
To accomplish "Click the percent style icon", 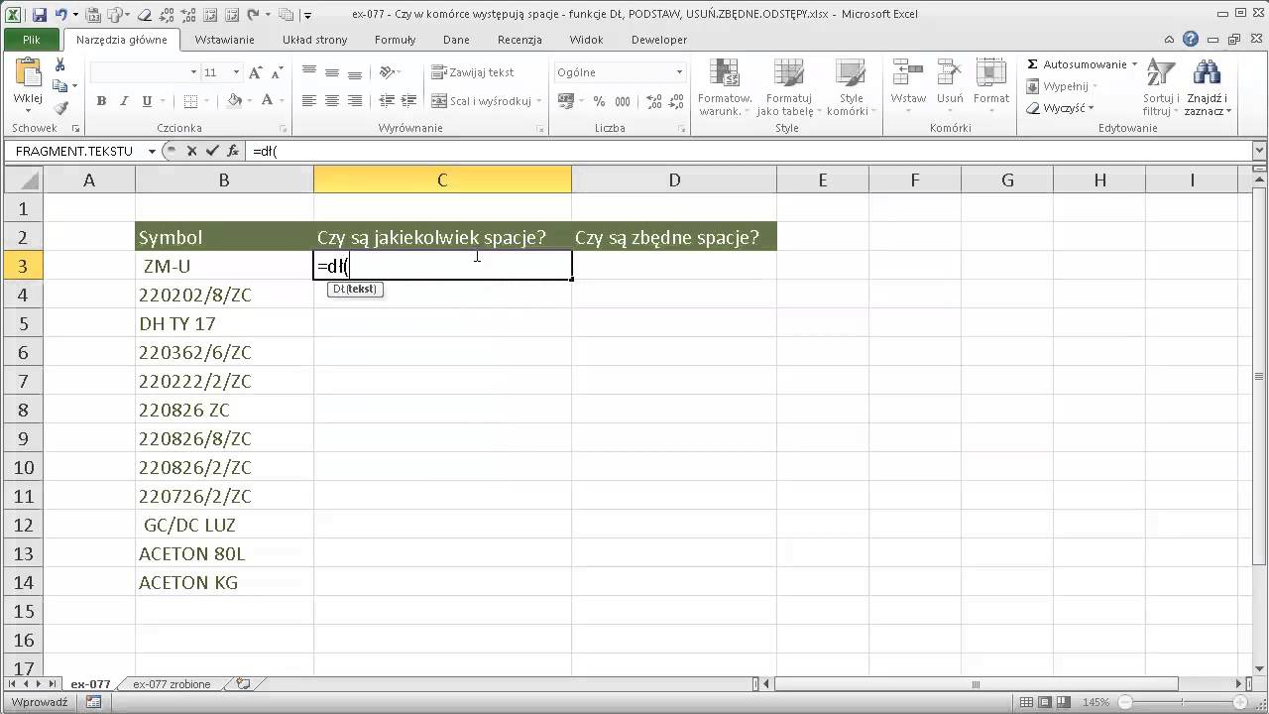I will coord(599,101).
